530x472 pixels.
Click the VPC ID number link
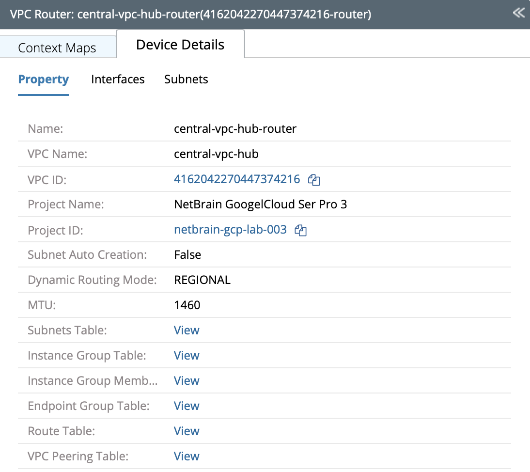[x=237, y=179]
